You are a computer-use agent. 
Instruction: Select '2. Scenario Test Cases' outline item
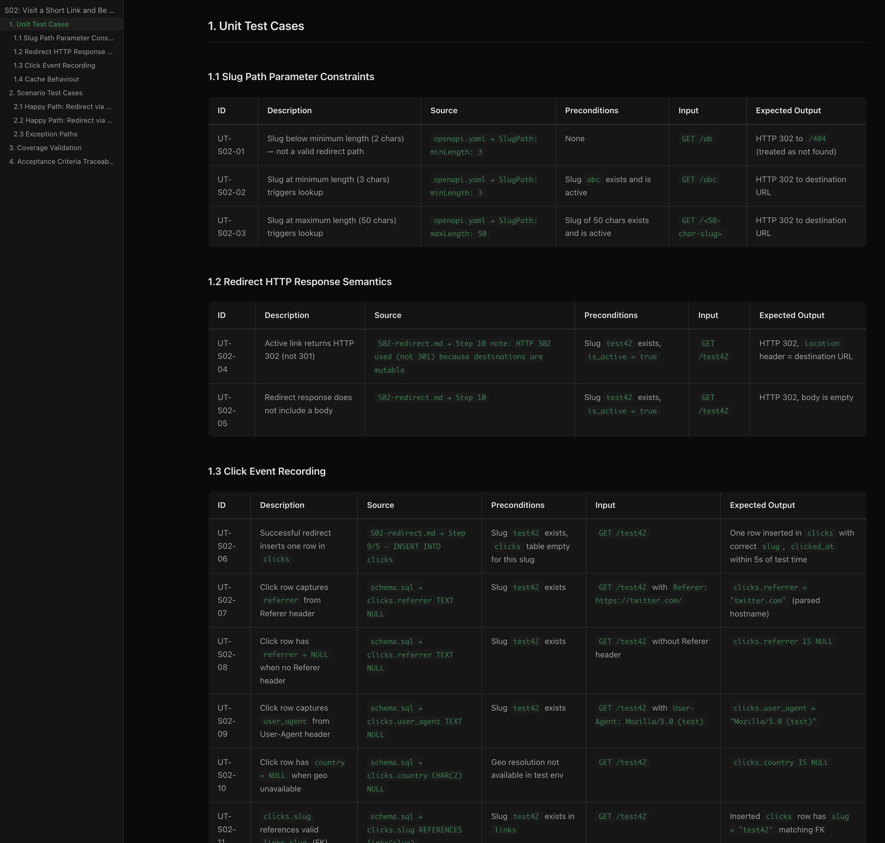(x=46, y=93)
